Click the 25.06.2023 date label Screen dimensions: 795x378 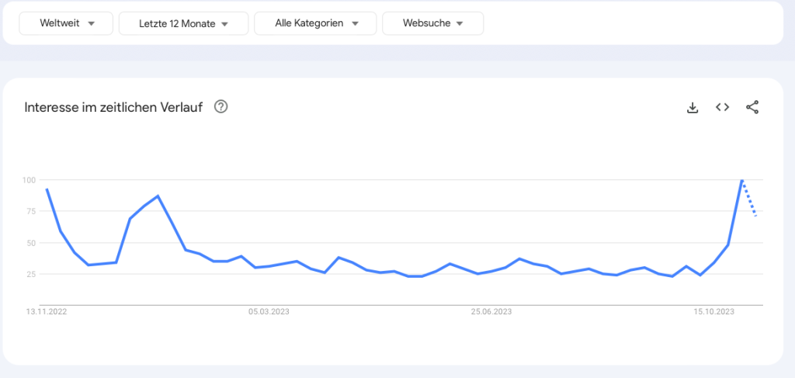pyautogui.click(x=491, y=312)
